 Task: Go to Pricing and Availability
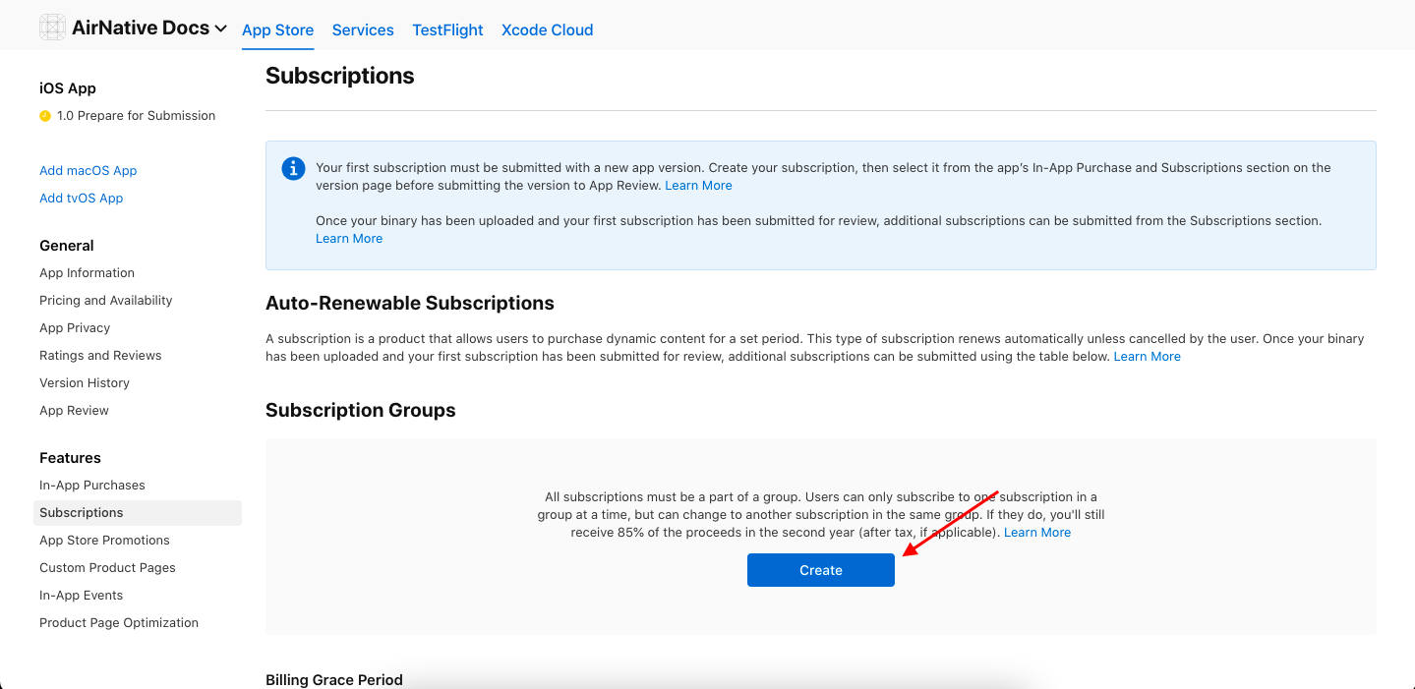pyautogui.click(x=105, y=301)
